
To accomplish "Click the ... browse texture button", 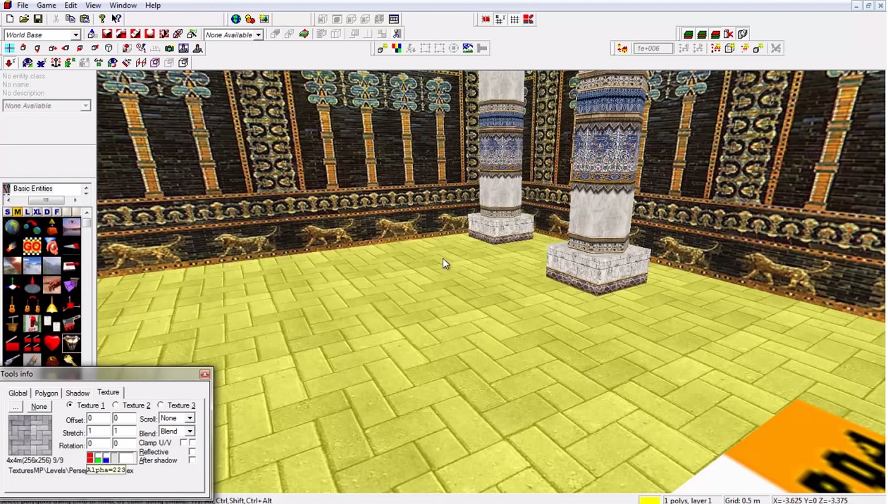I will click(x=16, y=407).
